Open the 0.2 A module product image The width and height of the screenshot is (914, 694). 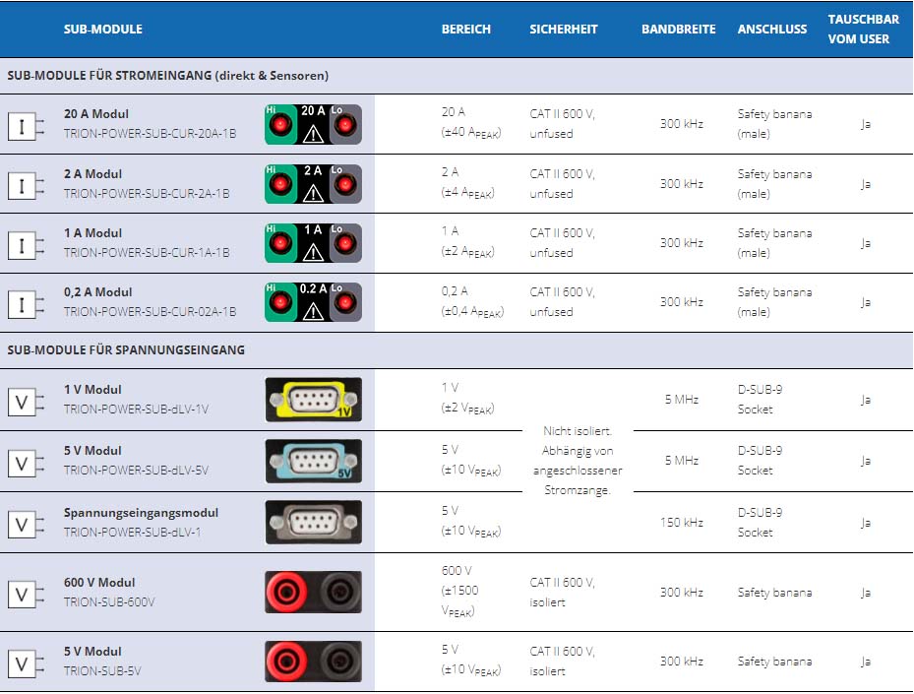(x=313, y=302)
